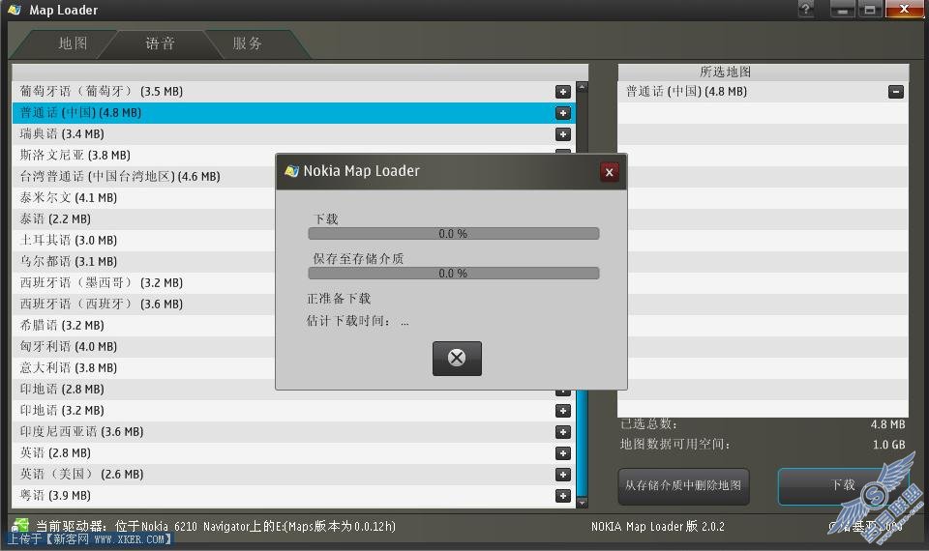Add Portuguese (Portugal) voice with plus icon
The width and height of the screenshot is (929, 551).
click(563, 92)
